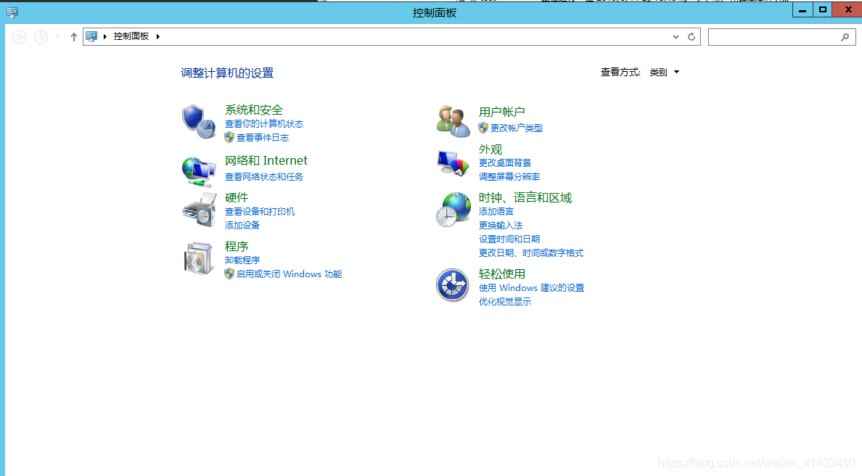This screenshot has width=862, height=476.
Task: Click the forward navigation arrow
Action: pos(41,37)
